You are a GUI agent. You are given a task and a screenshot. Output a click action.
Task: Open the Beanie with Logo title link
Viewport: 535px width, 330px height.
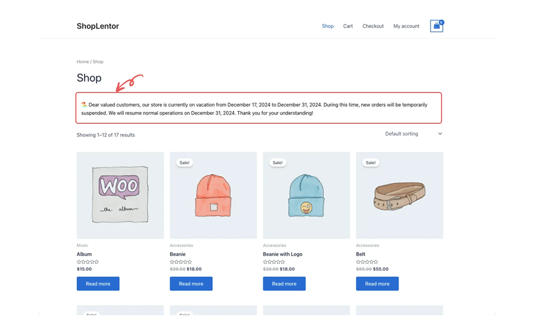pyautogui.click(x=283, y=254)
